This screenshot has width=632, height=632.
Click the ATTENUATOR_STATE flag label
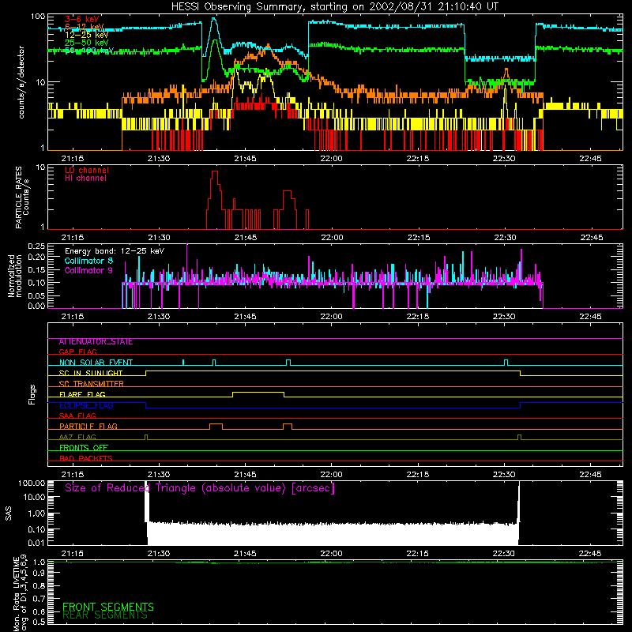(x=96, y=342)
